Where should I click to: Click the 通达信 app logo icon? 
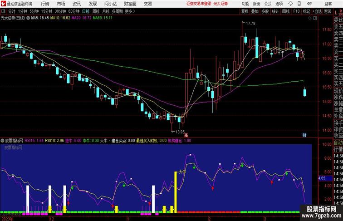3,4
